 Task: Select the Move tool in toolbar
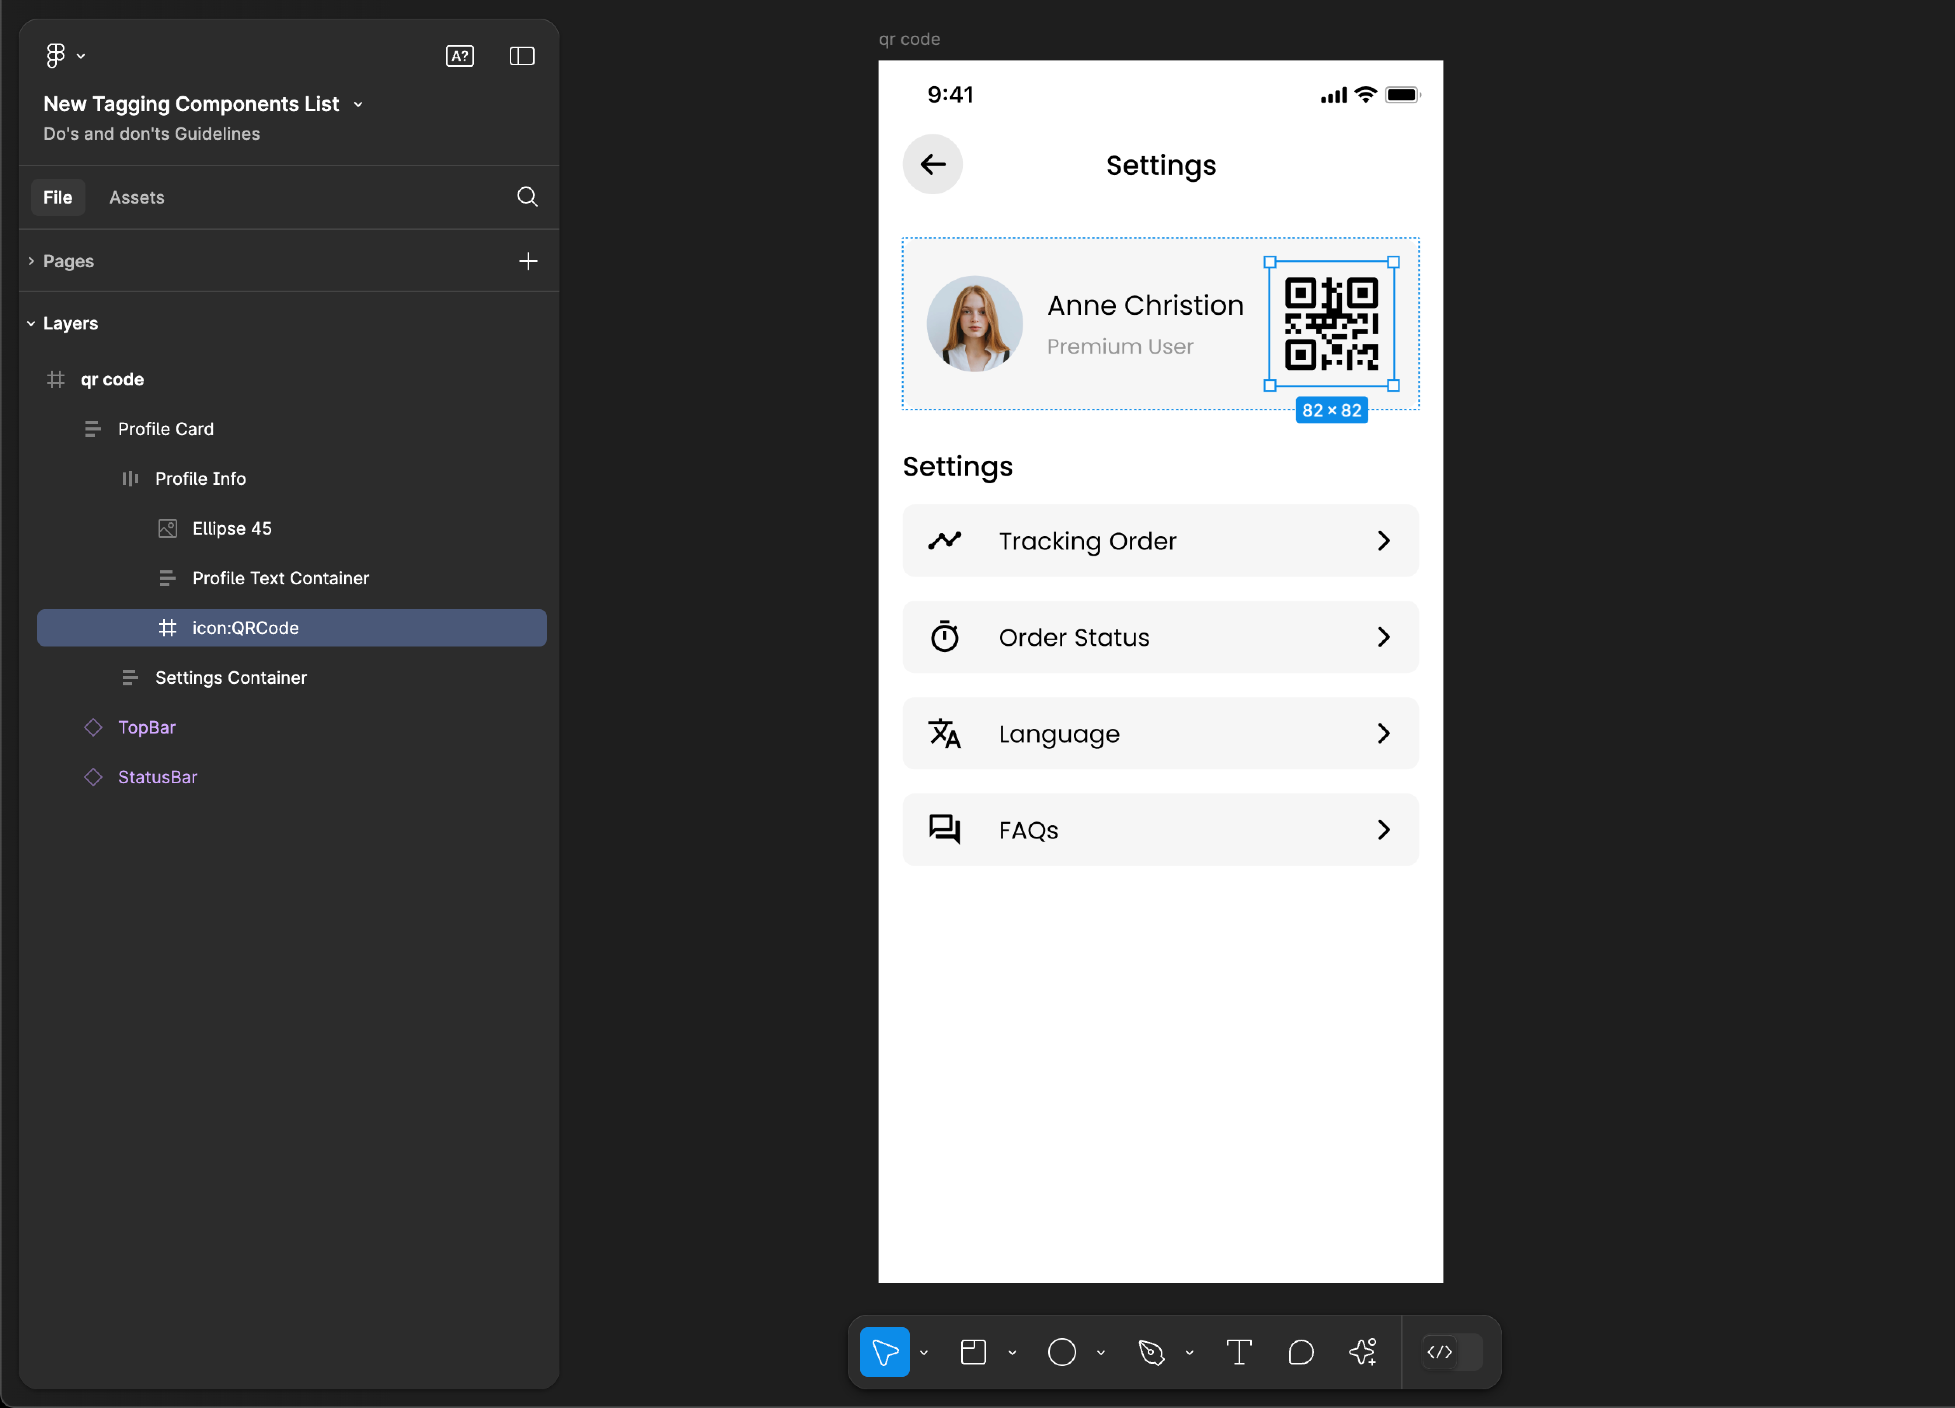(884, 1352)
